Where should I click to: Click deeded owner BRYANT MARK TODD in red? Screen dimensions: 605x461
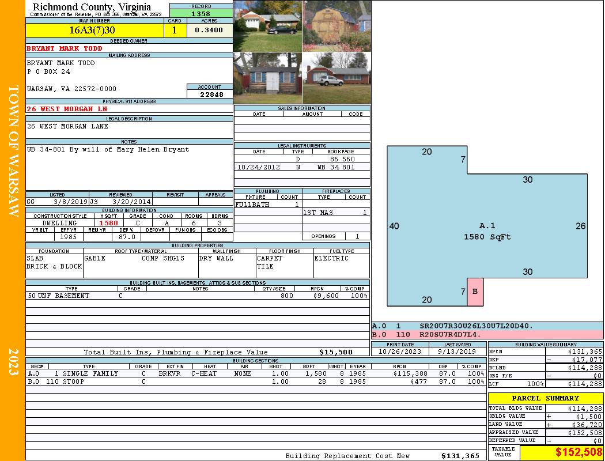(x=65, y=48)
